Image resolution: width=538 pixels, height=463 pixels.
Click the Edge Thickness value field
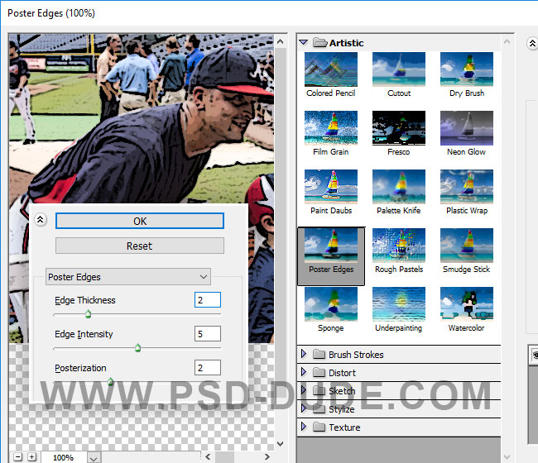click(x=208, y=300)
